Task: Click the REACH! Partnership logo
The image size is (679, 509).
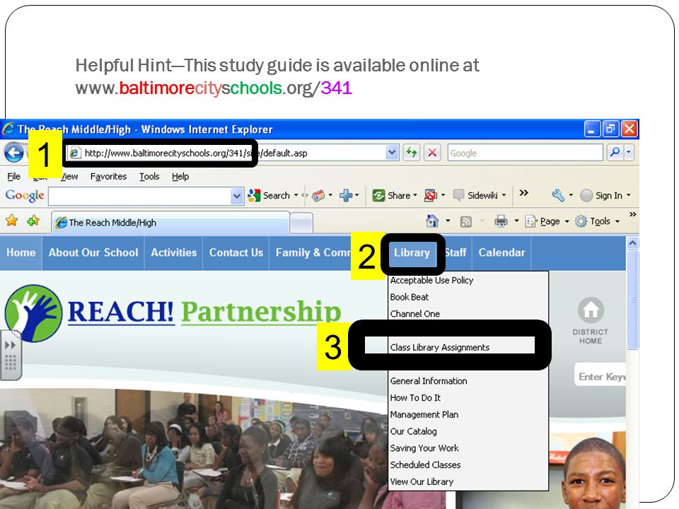Action: [173, 312]
